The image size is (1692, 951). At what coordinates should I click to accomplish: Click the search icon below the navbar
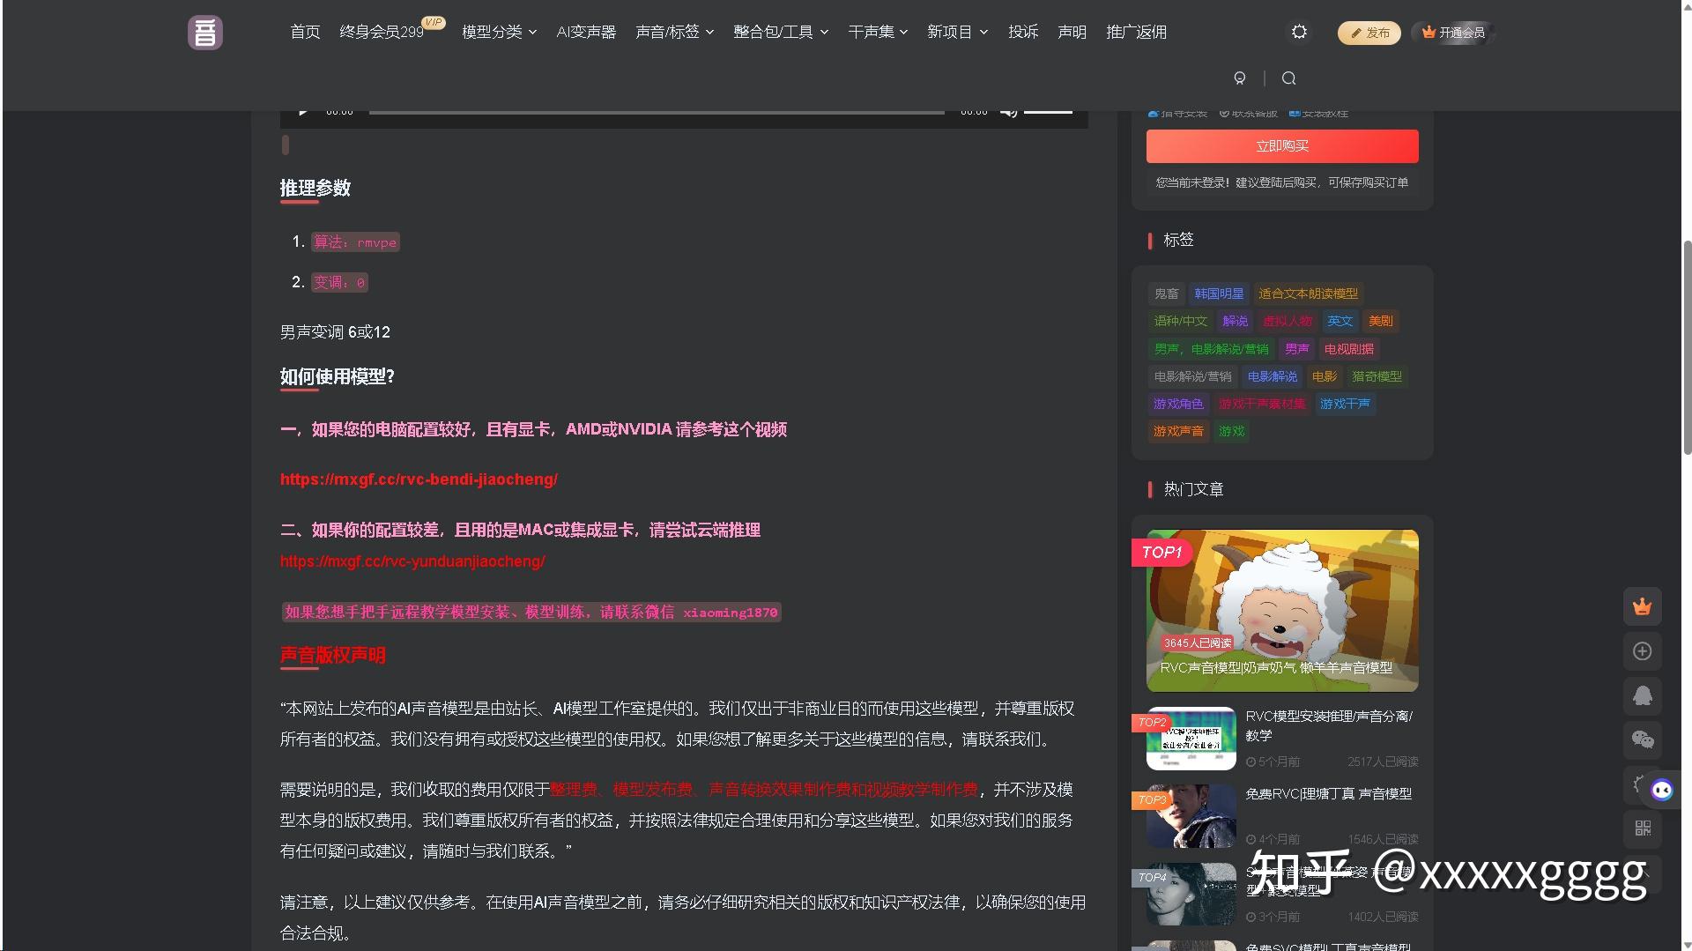click(1288, 78)
